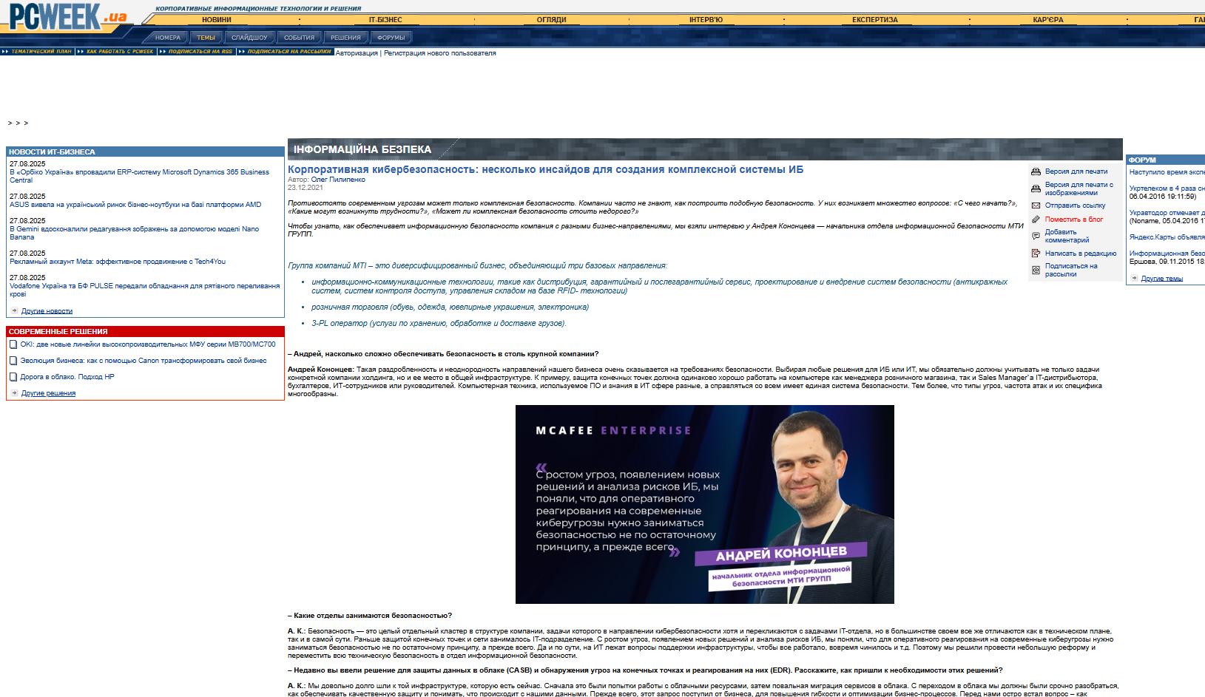Open Регистрация нового пользователя link
This screenshot has height=697, width=1205.
pos(439,53)
